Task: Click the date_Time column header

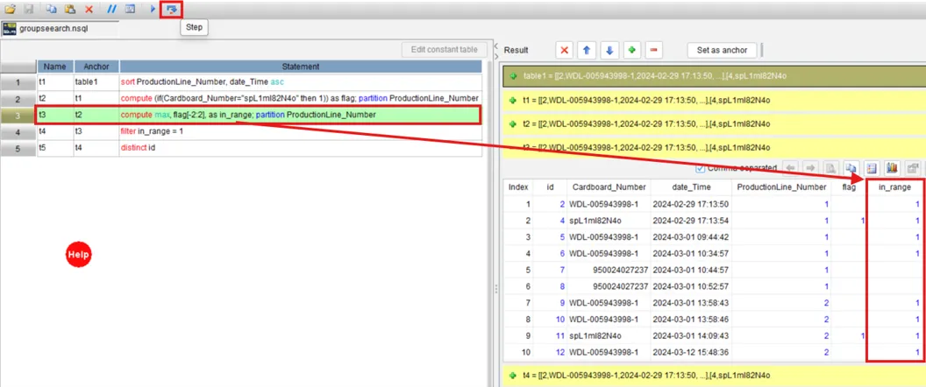Action: (690, 187)
